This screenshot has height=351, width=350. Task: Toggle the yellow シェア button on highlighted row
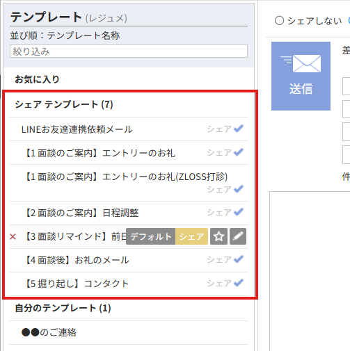[191, 236]
